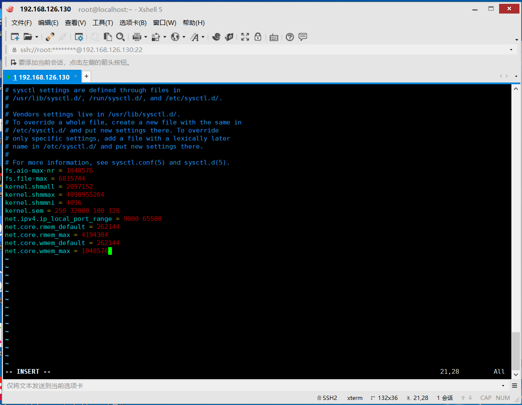The image size is (522, 405).
Task: Click the 1 会话 status entry
Action: (x=445, y=398)
